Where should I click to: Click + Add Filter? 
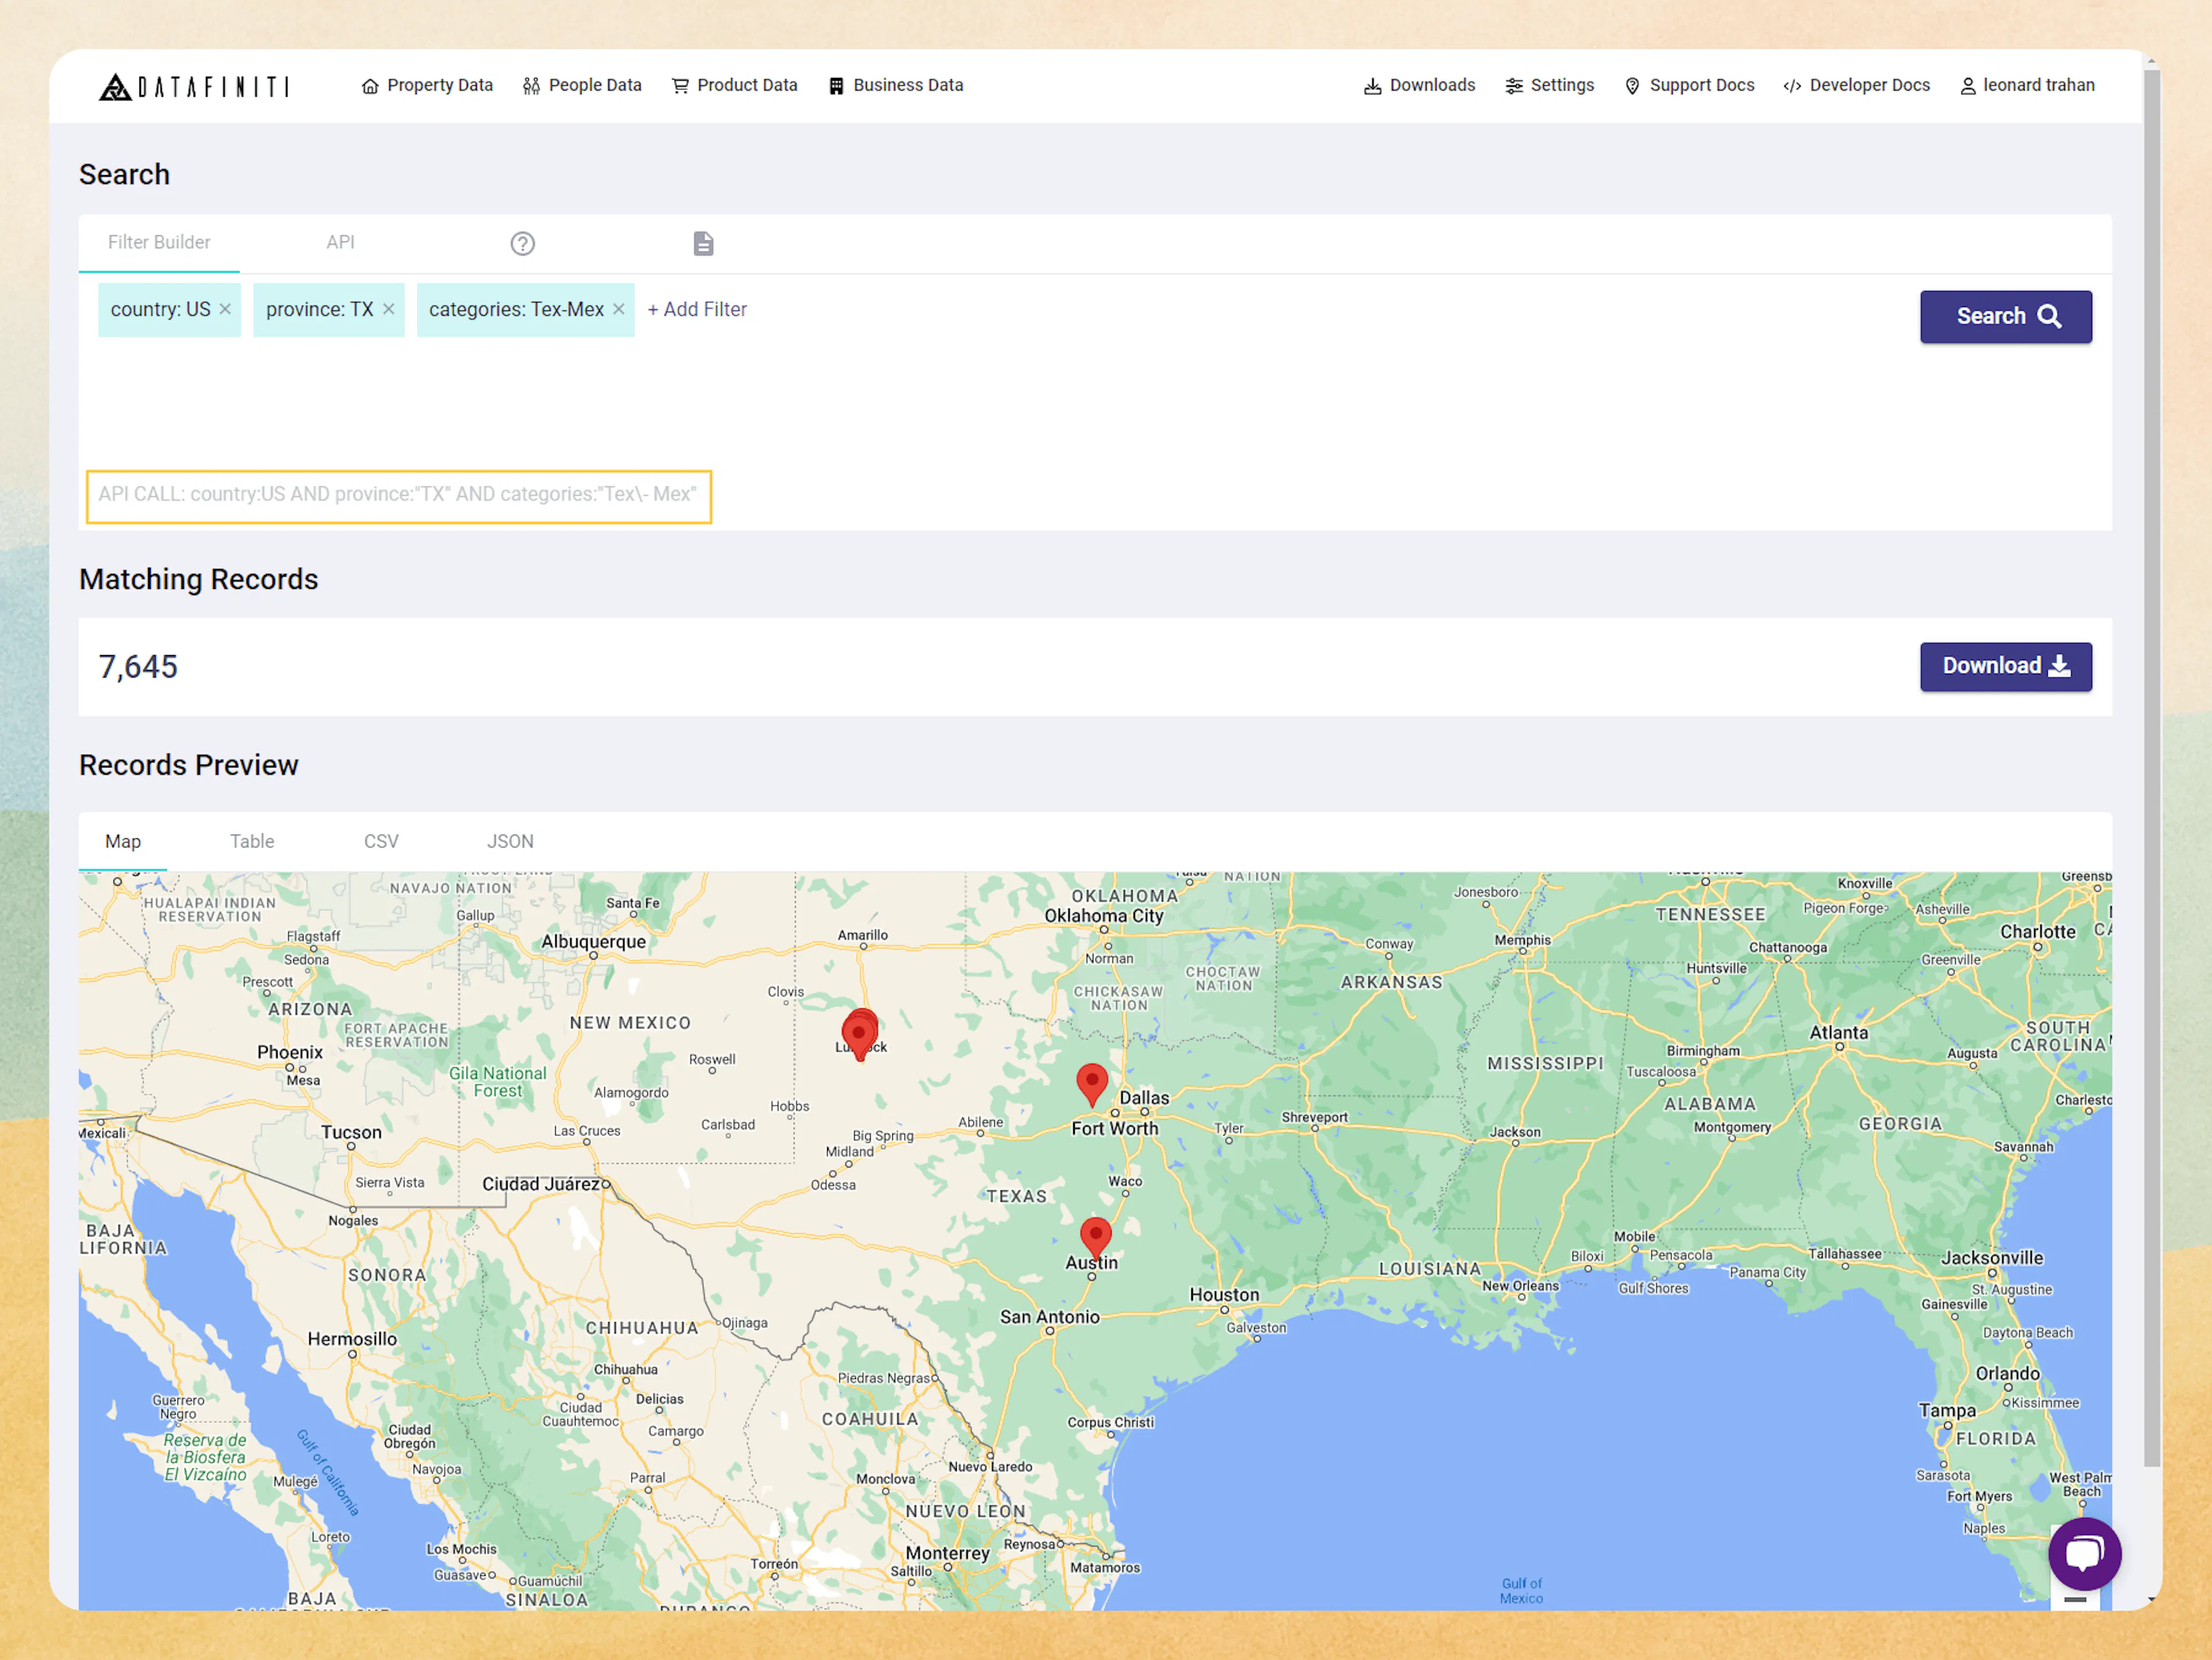pyautogui.click(x=697, y=309)
